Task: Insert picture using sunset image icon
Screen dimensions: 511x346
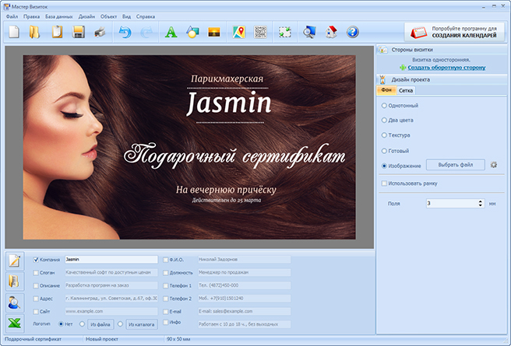Action: click(214, 32)
